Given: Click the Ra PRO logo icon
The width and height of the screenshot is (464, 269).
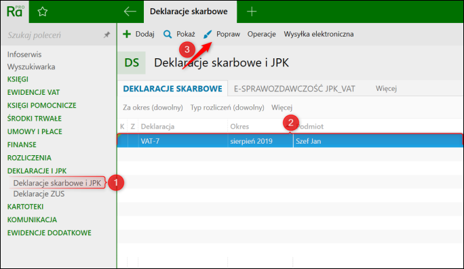Looking at the screenshot, I should point(15,12).
